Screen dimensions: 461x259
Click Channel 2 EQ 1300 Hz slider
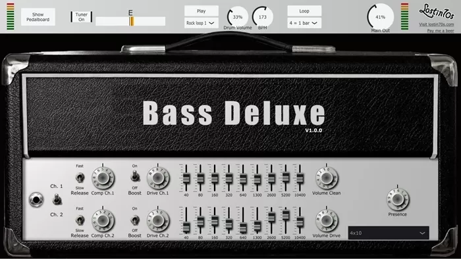pyautogui.click(x=258, y=221)
